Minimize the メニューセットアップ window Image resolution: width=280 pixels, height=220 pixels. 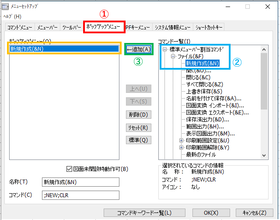point(228,7)
